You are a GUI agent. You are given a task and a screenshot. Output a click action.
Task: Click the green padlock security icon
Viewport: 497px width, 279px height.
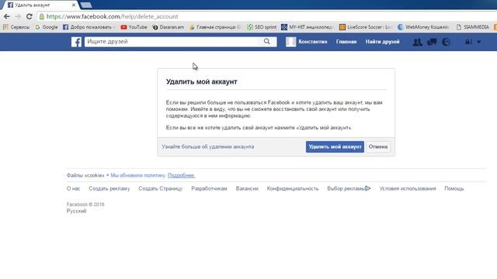[x=41, y=16]
